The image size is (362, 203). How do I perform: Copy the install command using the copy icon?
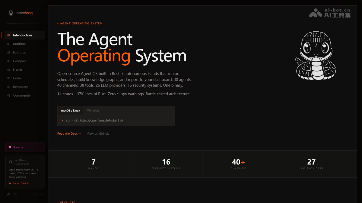(169, 120)
